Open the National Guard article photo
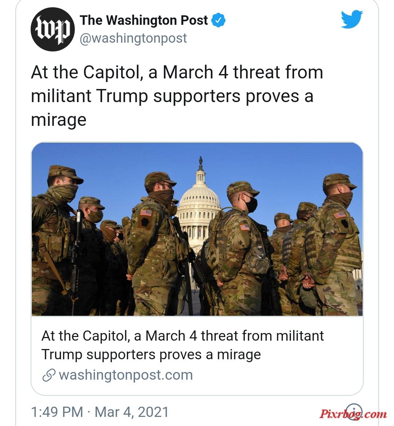The width and height of the screenshot is (394, 426). pyautogui.click(x=197, y=229)
